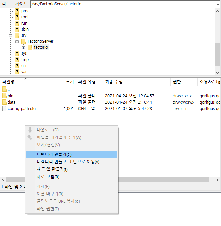Click the parent directory '..' folder icon
Screen dimensions: 221x226
(4, 89)
